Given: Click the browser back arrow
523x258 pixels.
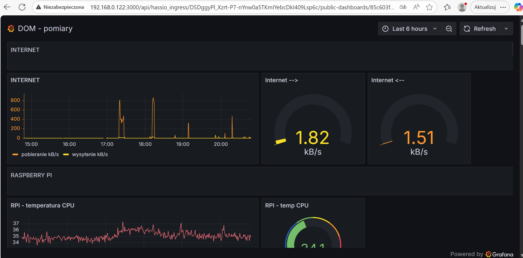Looking at the screenshot, I should 7,7.
